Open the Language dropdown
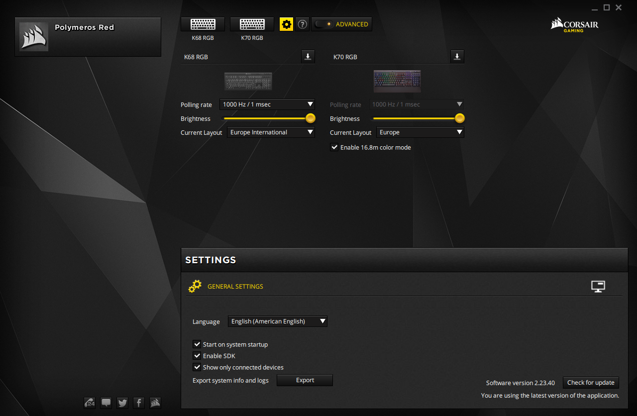The height and width of the screenshot is (416, 637). point(278,321)
